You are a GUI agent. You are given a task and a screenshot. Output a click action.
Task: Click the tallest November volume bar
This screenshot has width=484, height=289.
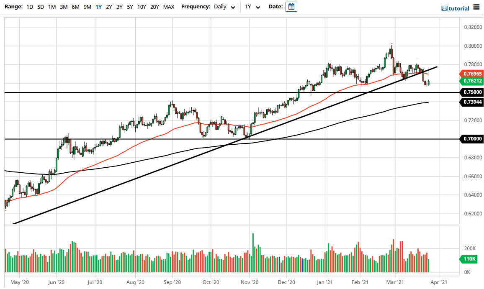[x=253, y=253]
